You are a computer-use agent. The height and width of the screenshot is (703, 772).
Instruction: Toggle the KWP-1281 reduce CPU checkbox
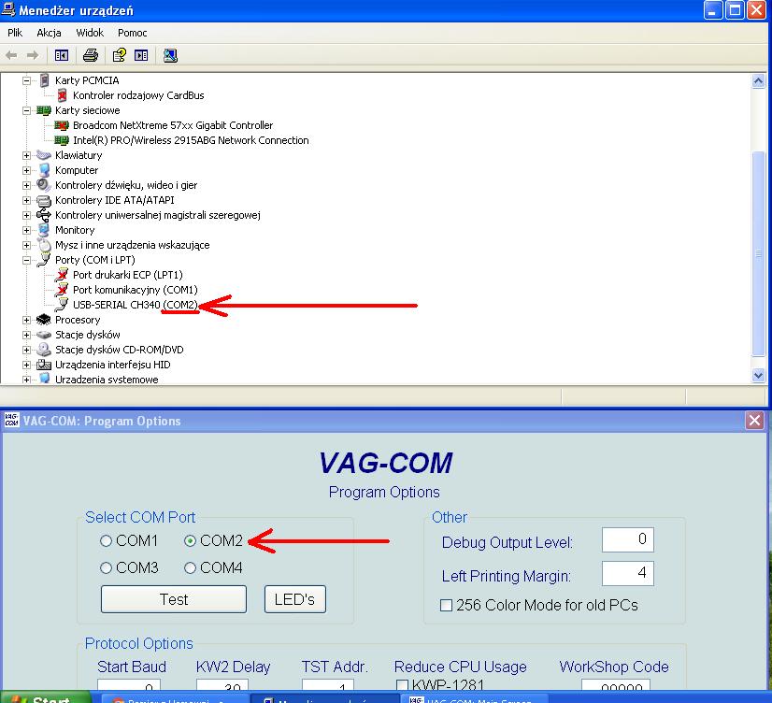click(x=402, y=684)
